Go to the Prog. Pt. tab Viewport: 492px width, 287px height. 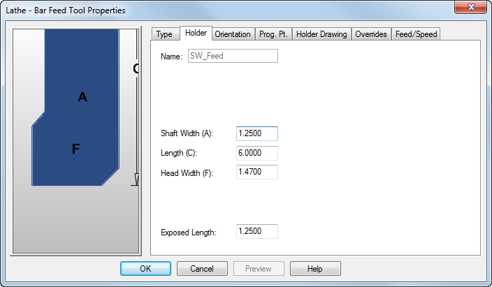point(273,34)
